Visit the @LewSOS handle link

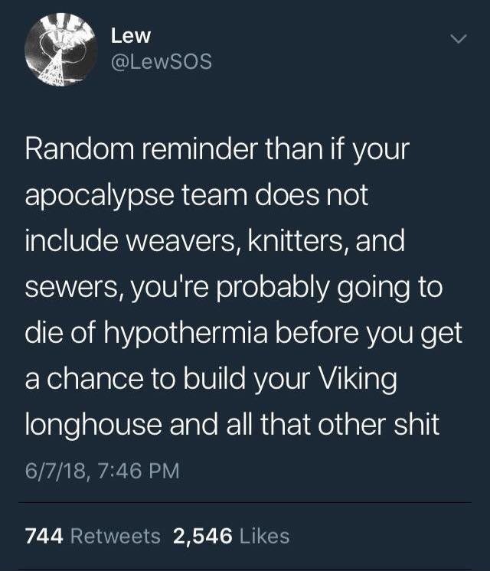[x=161, y=61]
